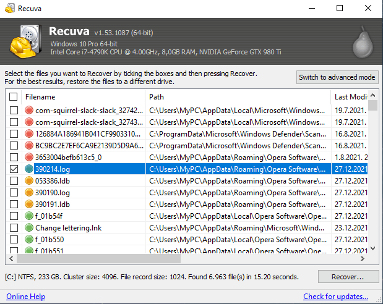This screenshot has width=383, height=304.
Task: Select file row 3653004befb613c5_0
Action: point(187,157)
